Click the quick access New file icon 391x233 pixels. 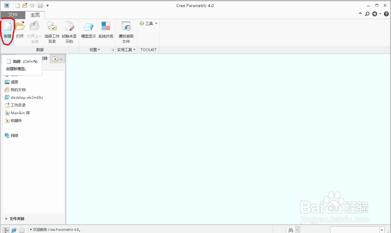[x=18, y=5]
